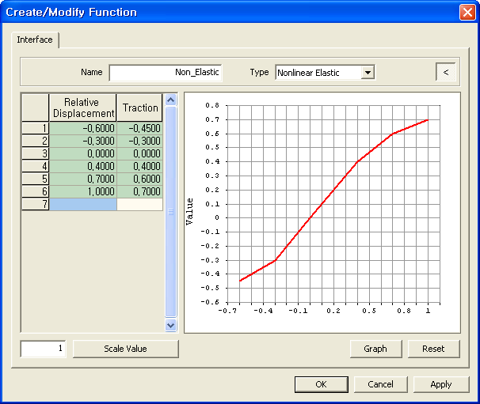Click the table scrollbar down arrow

(171, 325)
